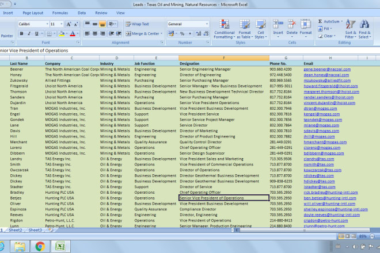
Task: Click the formula bar text
Action: (34, 51)
